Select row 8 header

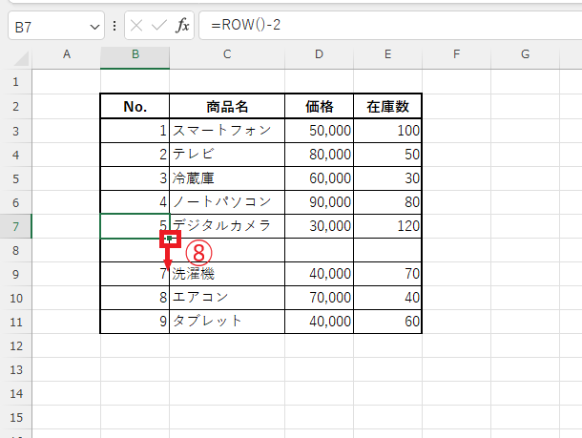[x=16, y=250]
